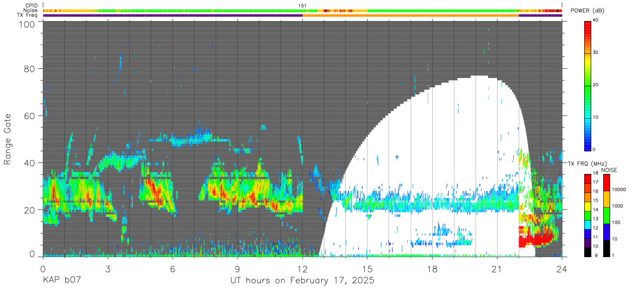The width and height of the screenshot is (632, 291).
Task: Click the 18 label on TX frequency legend
Action: coord(595,173)
